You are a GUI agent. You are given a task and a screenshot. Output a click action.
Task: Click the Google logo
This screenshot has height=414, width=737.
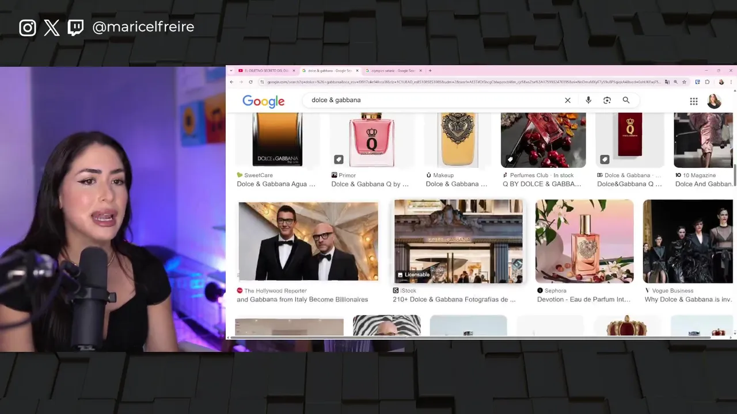tap(263, 101)
